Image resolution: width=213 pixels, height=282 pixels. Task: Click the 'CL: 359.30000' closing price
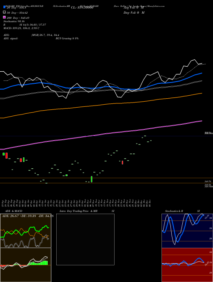(x=82, y=8)
